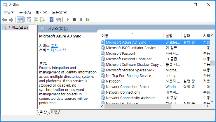Pause service with the pause icon

pos(81,20)
